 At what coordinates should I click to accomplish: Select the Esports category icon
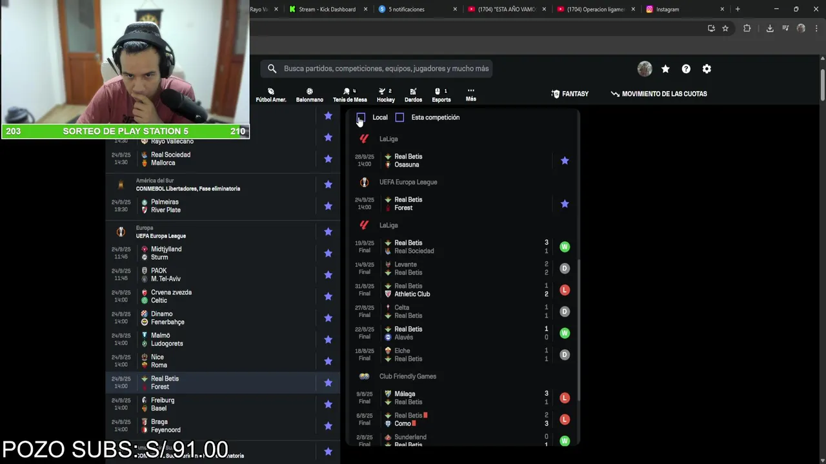pyautogui.click(x=441, y=95)
